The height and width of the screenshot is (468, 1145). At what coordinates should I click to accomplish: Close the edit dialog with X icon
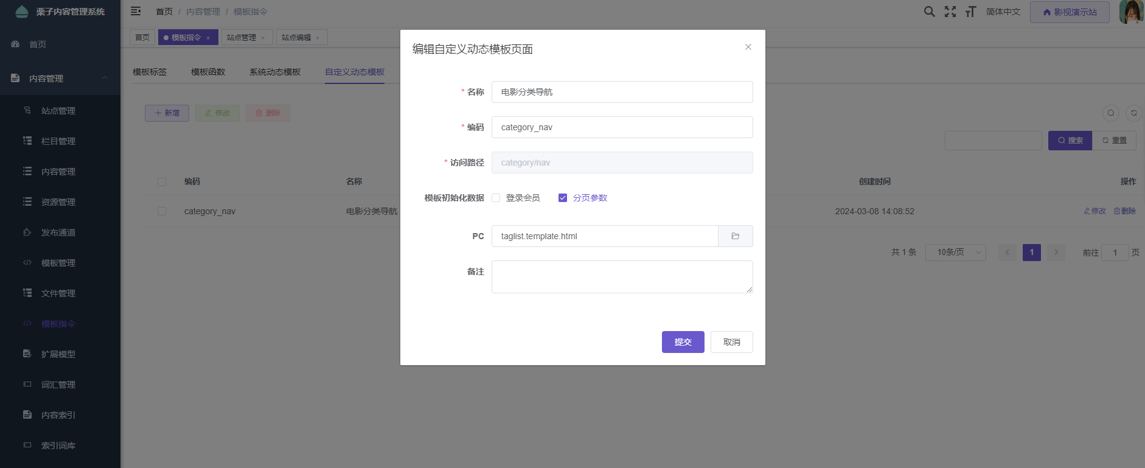click(748, 47)
